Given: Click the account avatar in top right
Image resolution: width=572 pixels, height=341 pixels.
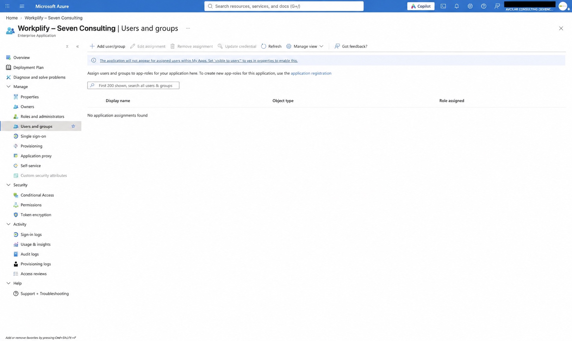Looking at the screenshot, I should (x=563, y=6).
